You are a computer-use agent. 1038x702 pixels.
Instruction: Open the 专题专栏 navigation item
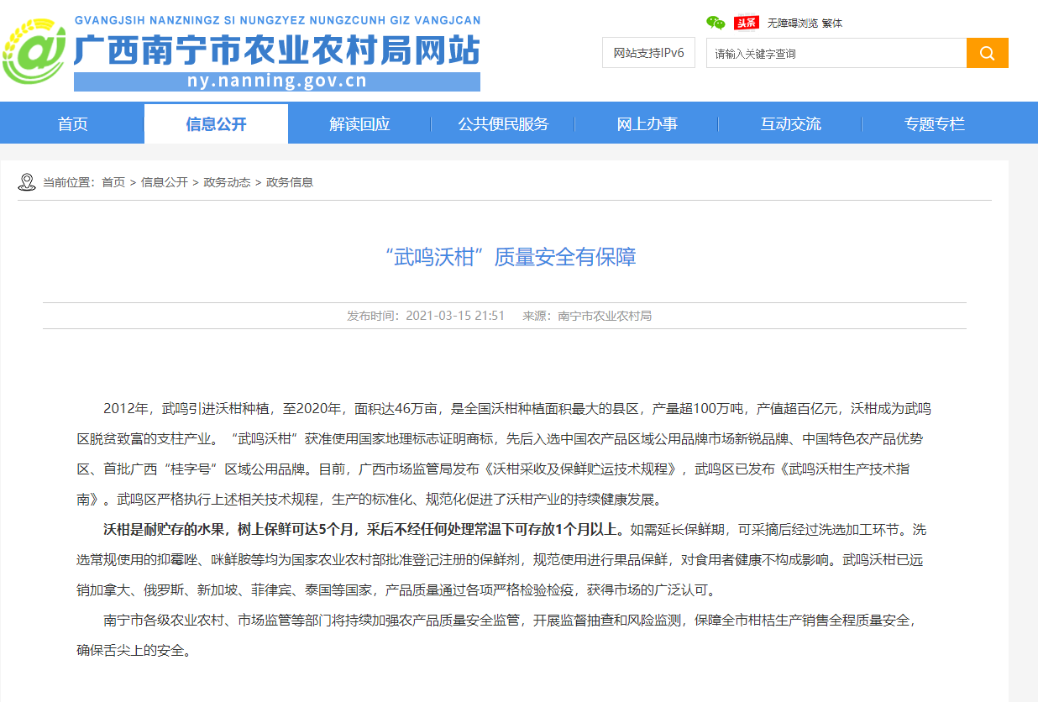[934, 124]
